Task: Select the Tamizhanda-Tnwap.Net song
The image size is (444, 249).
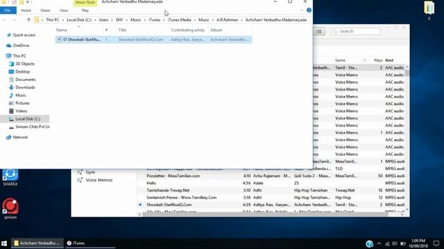Action: [x=272, y=190]
